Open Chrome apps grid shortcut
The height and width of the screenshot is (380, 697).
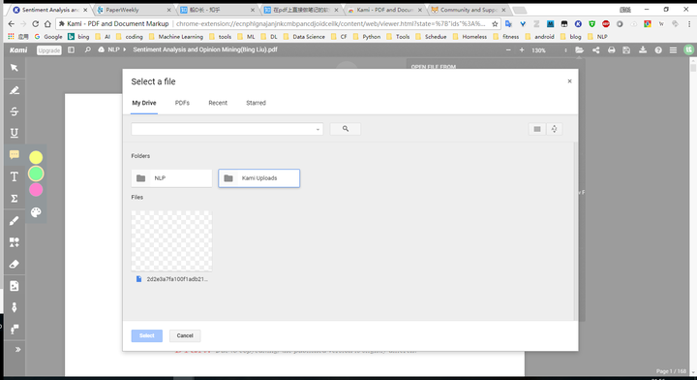(x=11, y=37)
